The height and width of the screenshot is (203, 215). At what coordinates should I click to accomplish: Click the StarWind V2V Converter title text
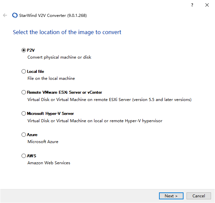[53, 15]
